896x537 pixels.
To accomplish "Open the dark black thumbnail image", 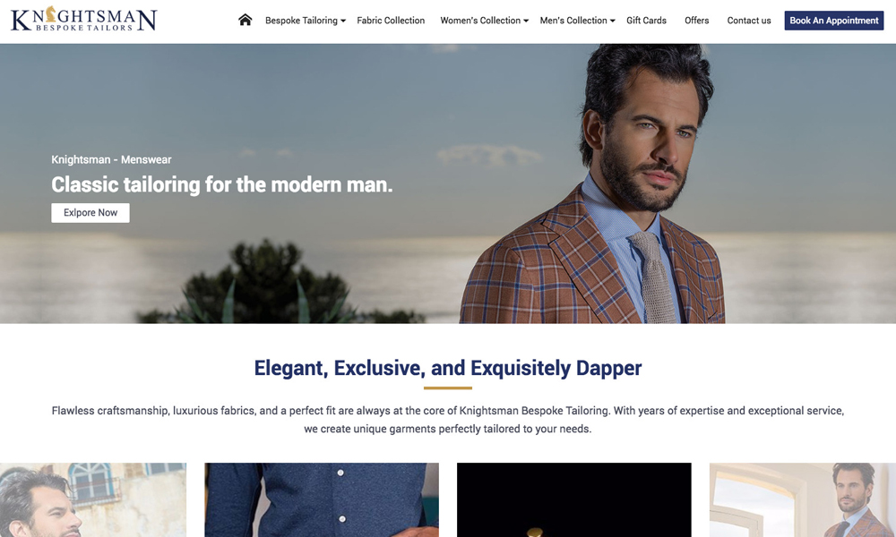I will pos(573,500).
